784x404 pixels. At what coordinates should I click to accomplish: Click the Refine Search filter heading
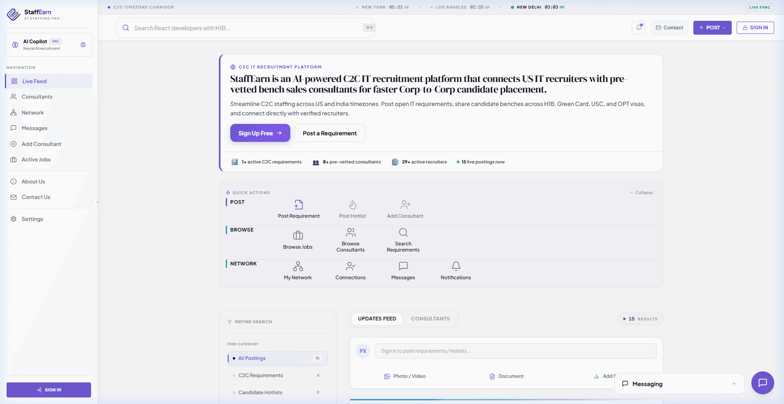249,322
